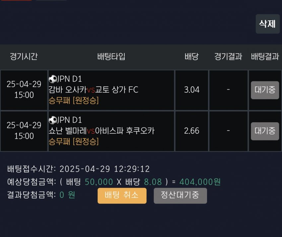Click 승무패 [원정승] under the 감바 오사카 match

(74, 100)
